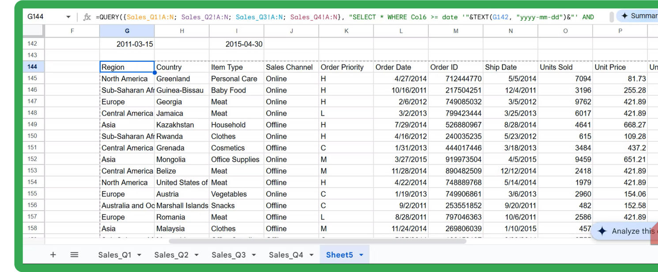Expand the Name Box dropdown arrow
The height and width of the screenshot is (272, 658).
click(68, 17)
